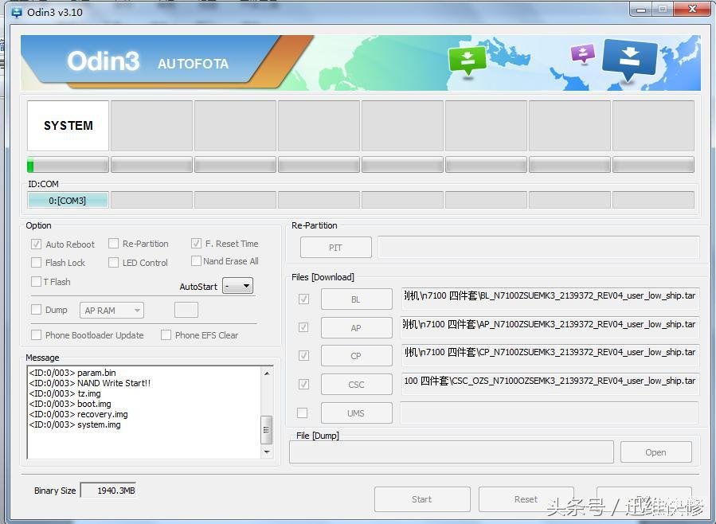Viewport: 716px width, 524px height.
Task: Enable LED Control checkbox
Action: (113, 263)
